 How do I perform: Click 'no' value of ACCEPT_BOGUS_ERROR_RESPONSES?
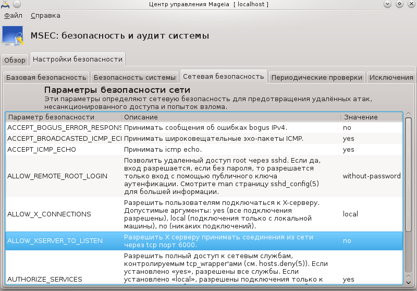click(x=347, y=128)
